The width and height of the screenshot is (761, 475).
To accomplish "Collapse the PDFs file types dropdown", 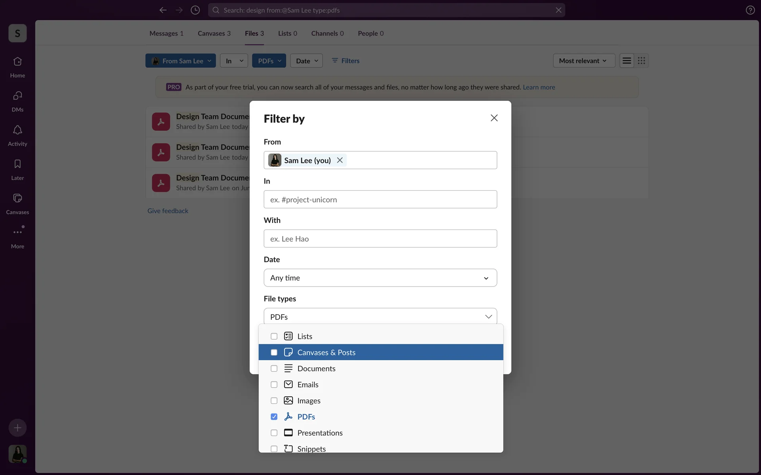I will pyautogui.click(x=488, y=317).
